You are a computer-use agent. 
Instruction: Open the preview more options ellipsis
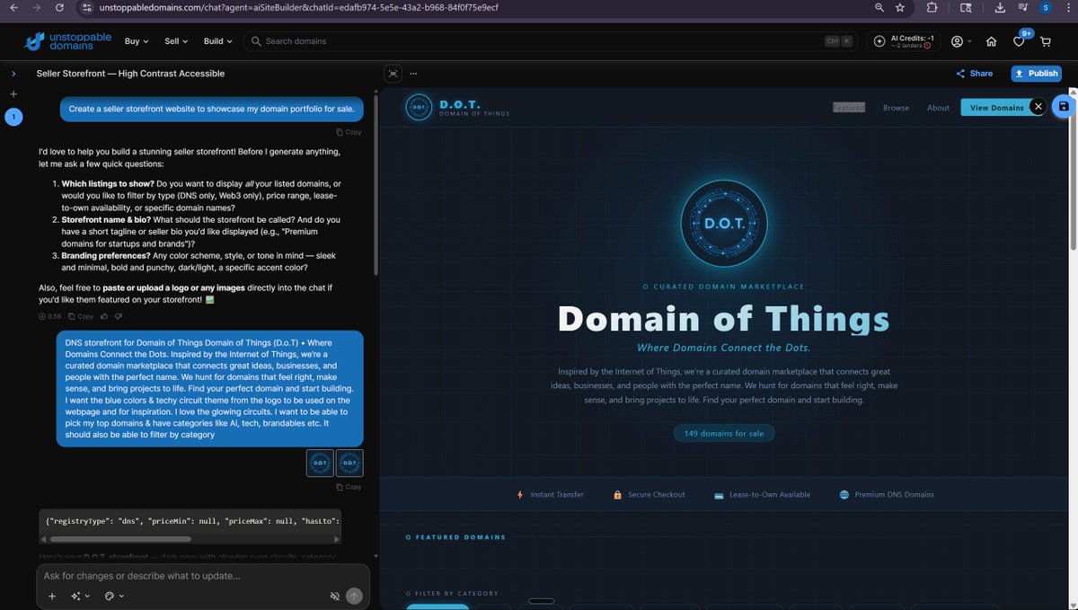pyautogui.click(x=413, y=74)
